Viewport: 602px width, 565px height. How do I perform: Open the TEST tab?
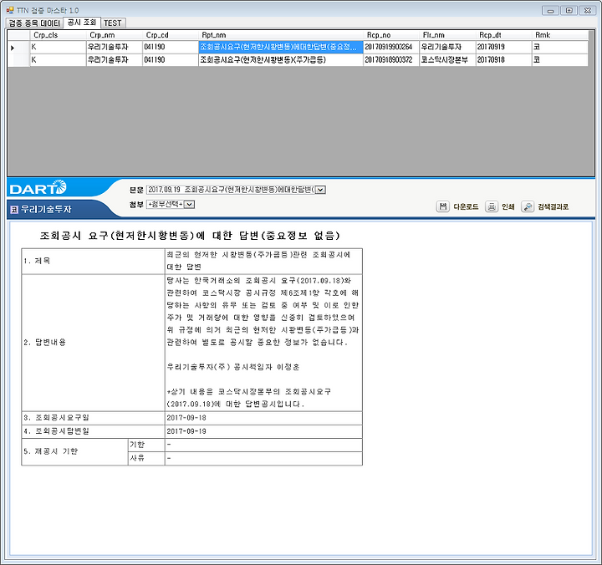click(x=113, y=23)
